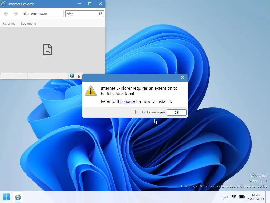Focus the Bing search box
This screenshot has height=203, width=270.
coord(85,14)
